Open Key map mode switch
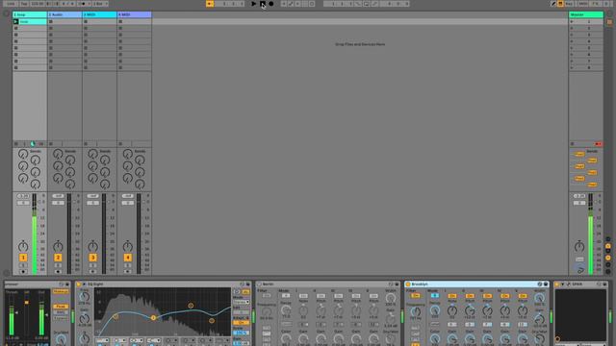This screenshot has width=616, height=346. (x=569, y=4)
